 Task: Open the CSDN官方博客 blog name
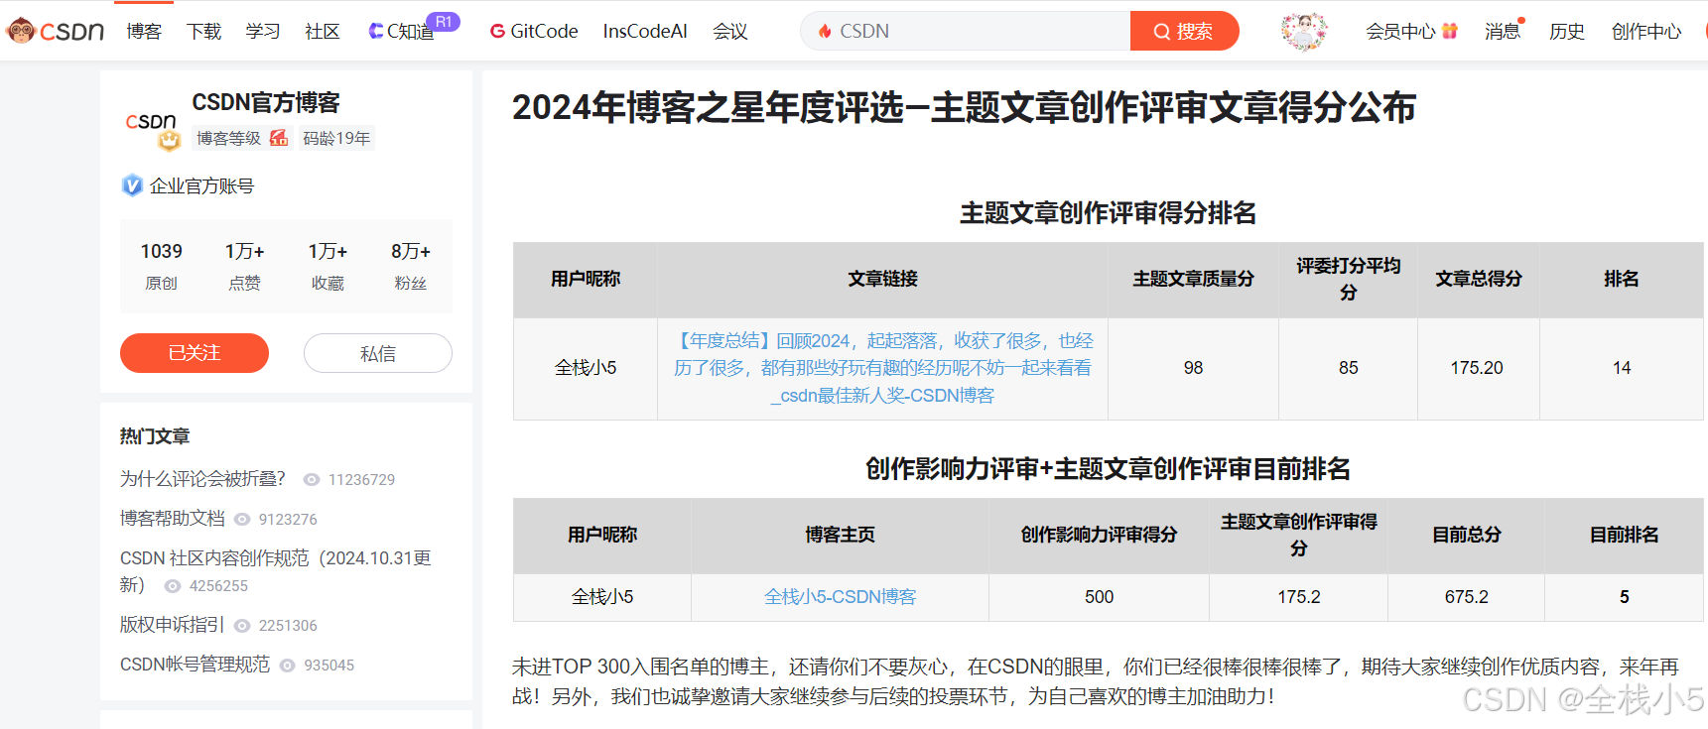coord(265,102)
